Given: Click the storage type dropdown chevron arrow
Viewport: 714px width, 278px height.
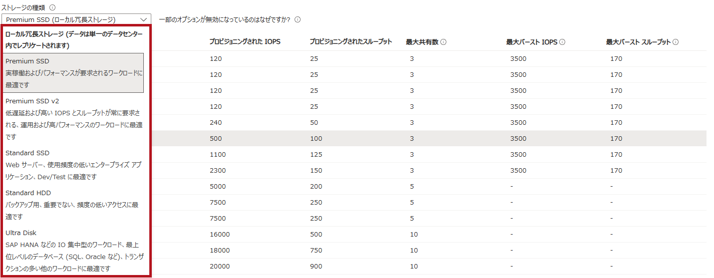Looking at the screenshot, I should 144,20.
